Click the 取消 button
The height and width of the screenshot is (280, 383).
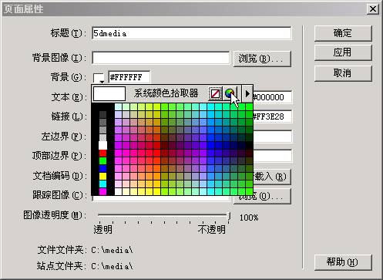coord(343,73)
